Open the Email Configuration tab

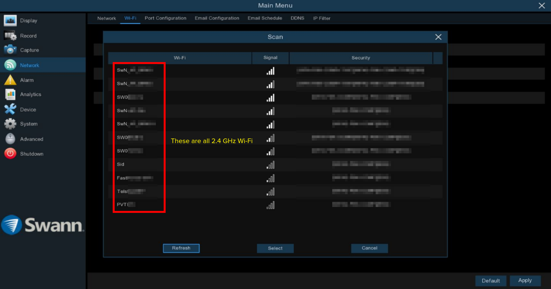[217, 18]
